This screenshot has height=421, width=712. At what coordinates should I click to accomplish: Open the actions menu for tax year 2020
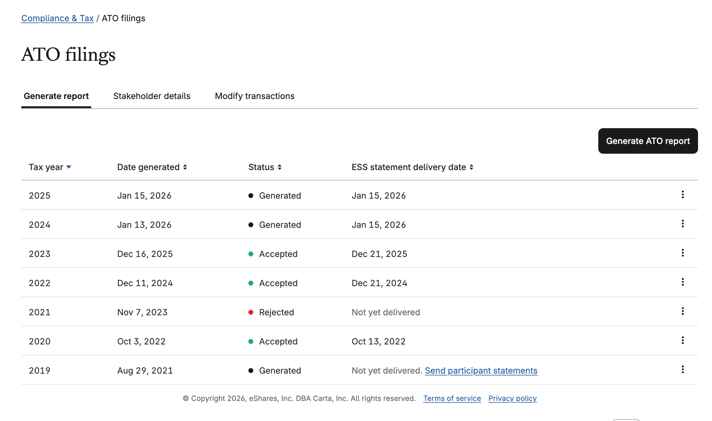pyautogui.click(x=683, y=341)
